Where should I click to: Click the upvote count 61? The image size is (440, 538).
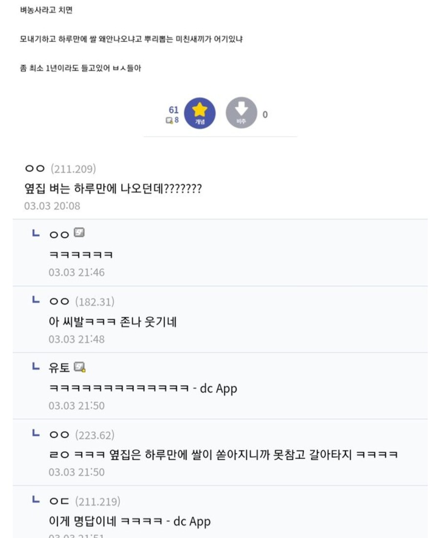click(x=174, y=110)
